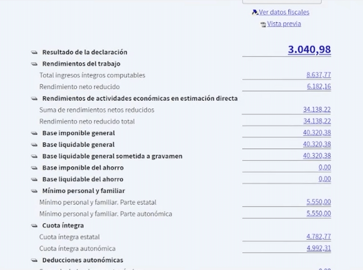Screen dimensions: 363x270
Task: Open the Ver datos fiscales link
Action: click(284, 12)
